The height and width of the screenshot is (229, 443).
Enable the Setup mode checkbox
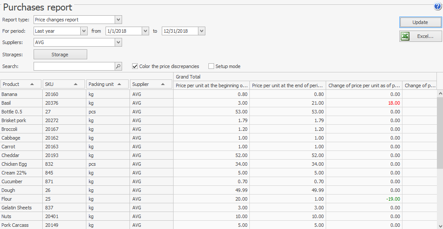tap(211, 66)
